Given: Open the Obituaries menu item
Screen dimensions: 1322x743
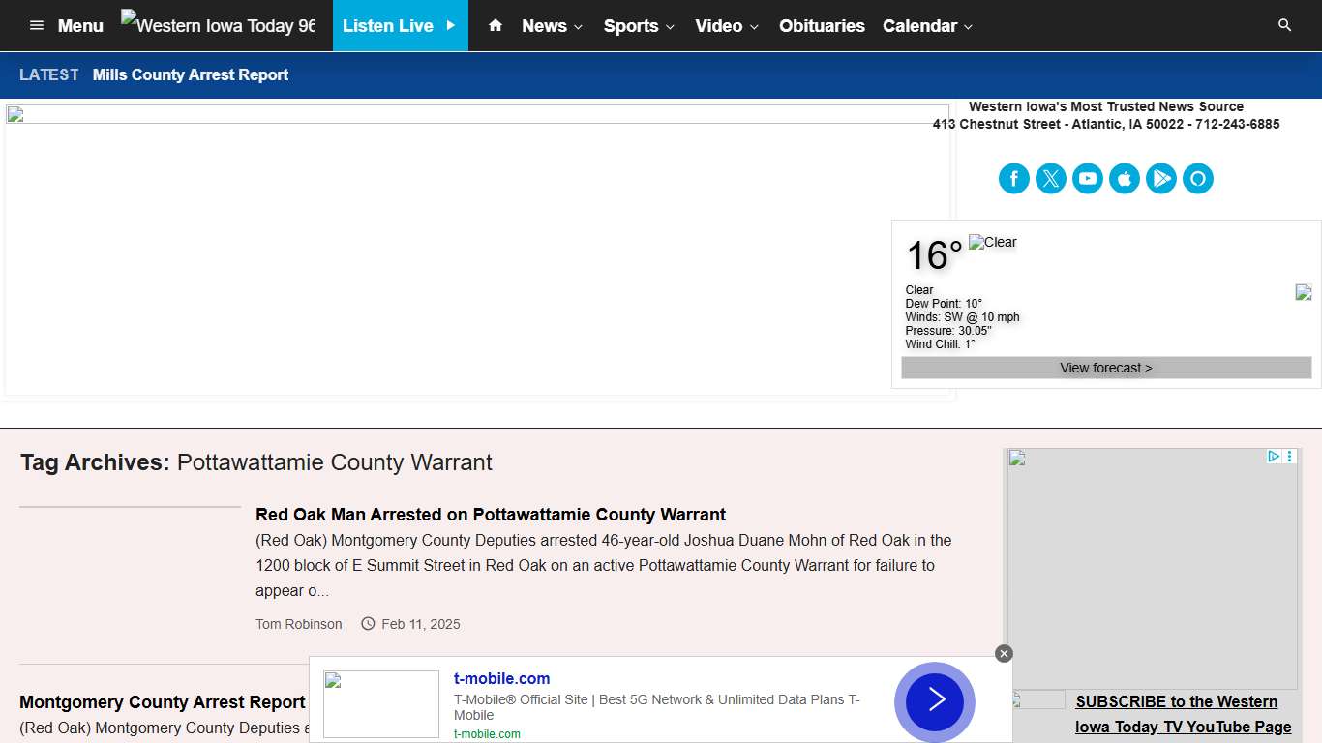Looking at the screenshot, I should (x=822, y=26).
